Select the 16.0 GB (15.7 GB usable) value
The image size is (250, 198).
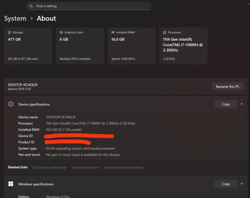coord(64,130)
